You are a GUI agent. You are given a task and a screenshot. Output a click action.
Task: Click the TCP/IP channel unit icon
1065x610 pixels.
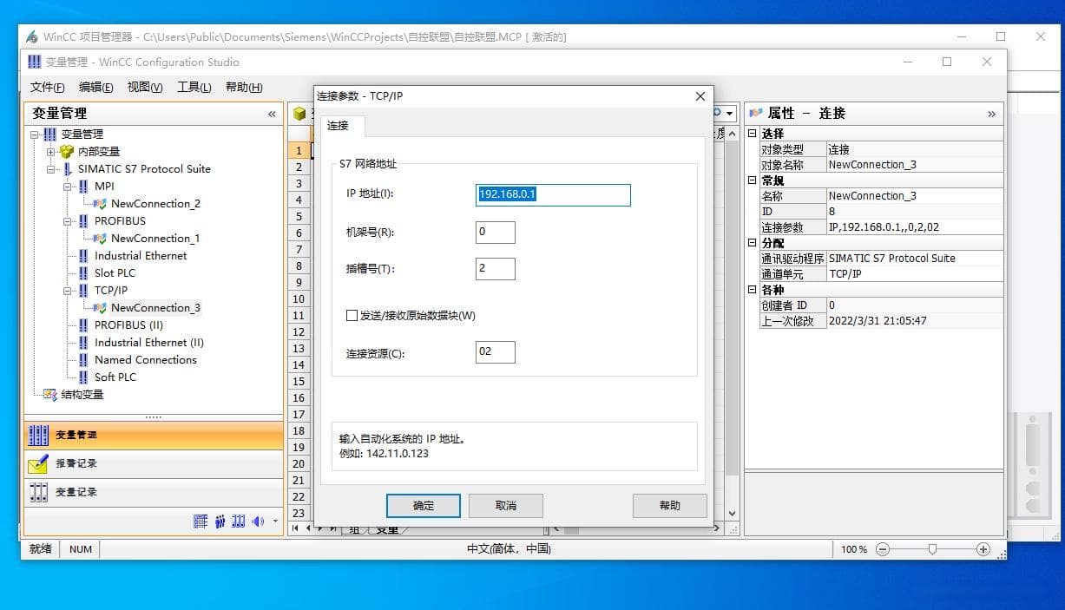point(83,290)
